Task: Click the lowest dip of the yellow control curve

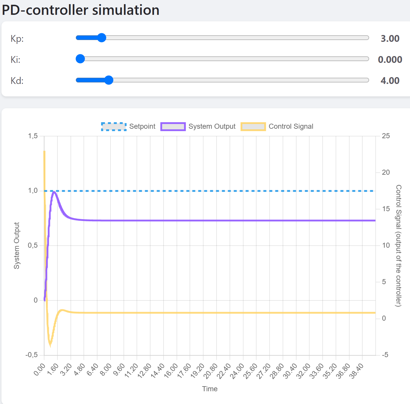Action: (50, 345)
